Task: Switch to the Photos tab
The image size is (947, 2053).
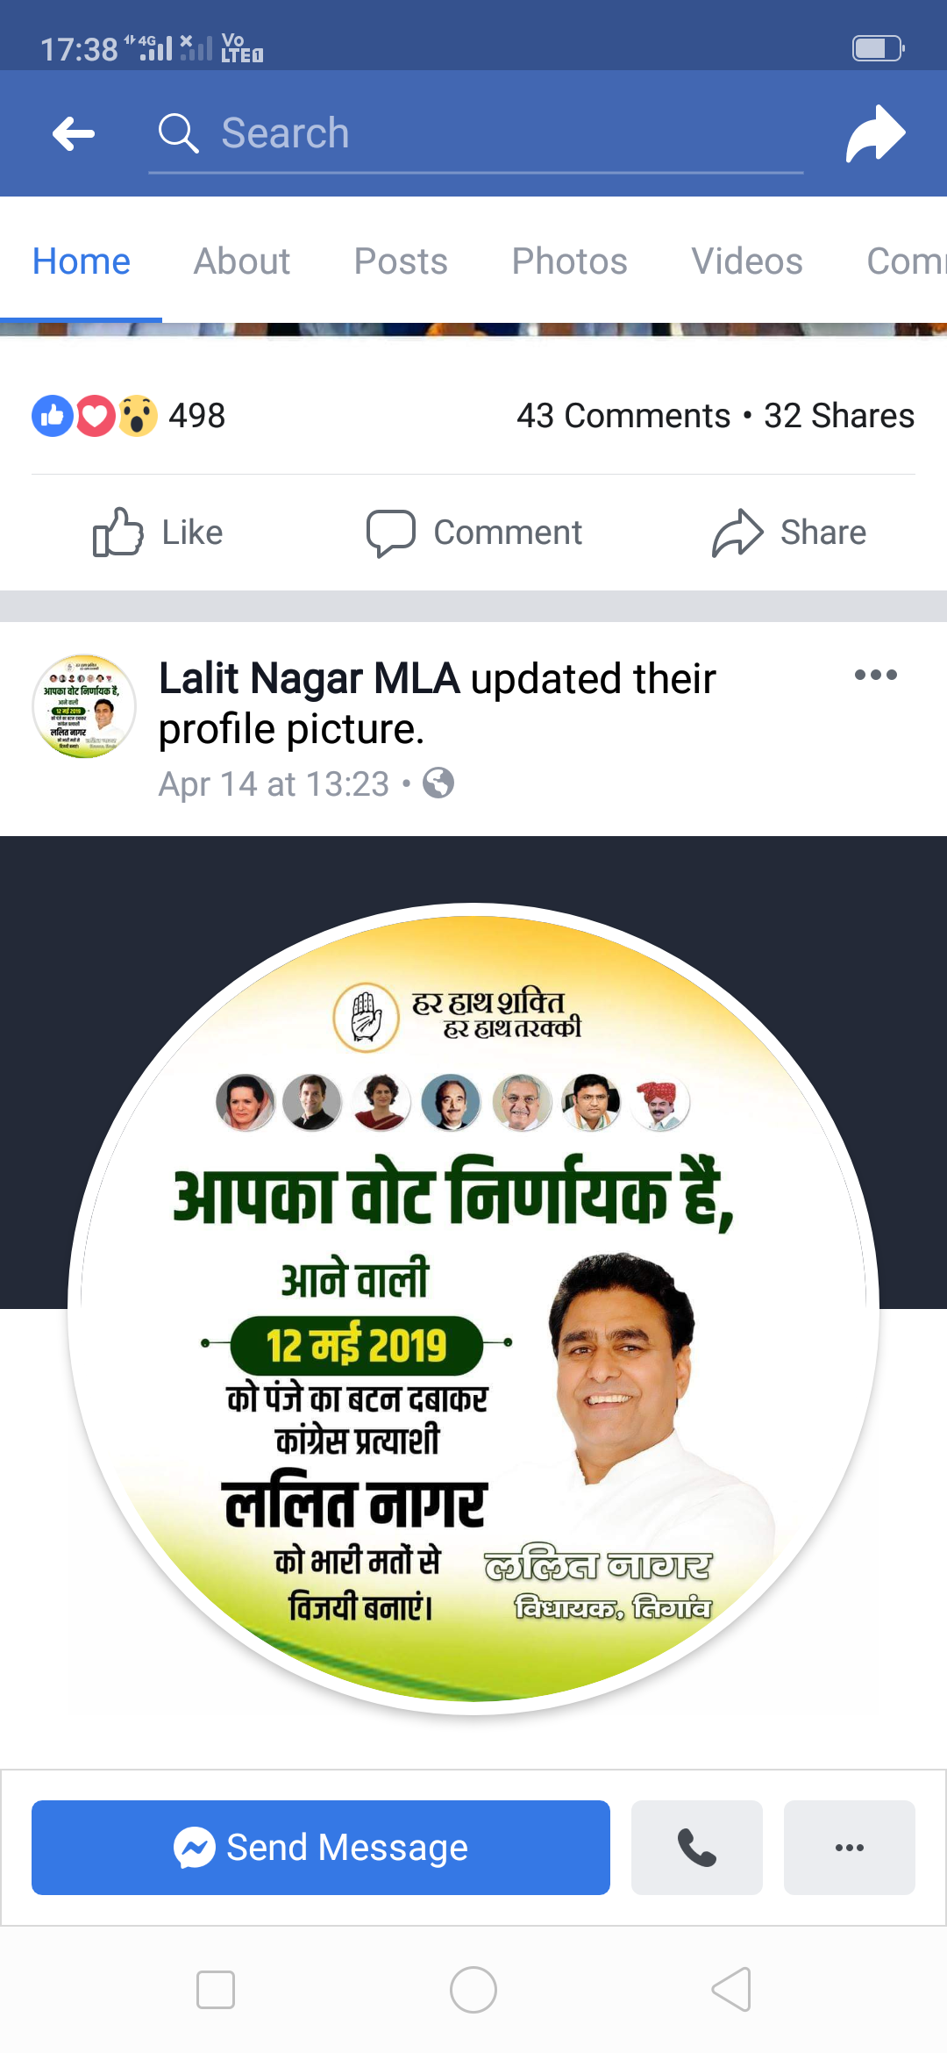Action: (x=570, y=261)
